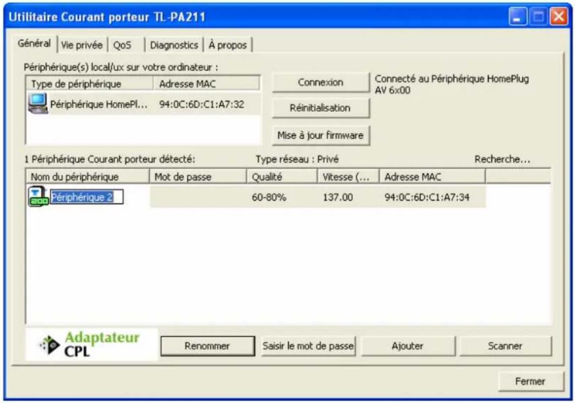Click the Renommer button

tap(207, 346)
